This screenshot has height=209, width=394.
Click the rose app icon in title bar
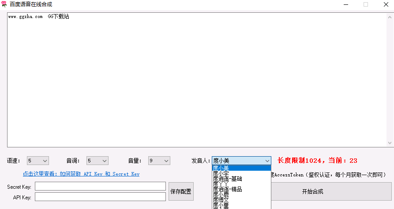point(4,4)
